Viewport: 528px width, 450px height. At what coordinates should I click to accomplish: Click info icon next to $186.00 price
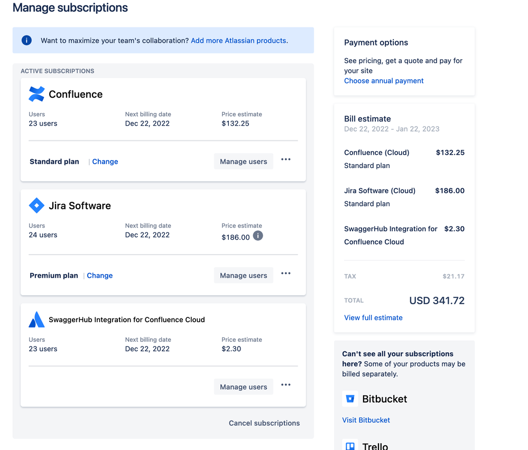pyautogui.click(x=258, y=236)
